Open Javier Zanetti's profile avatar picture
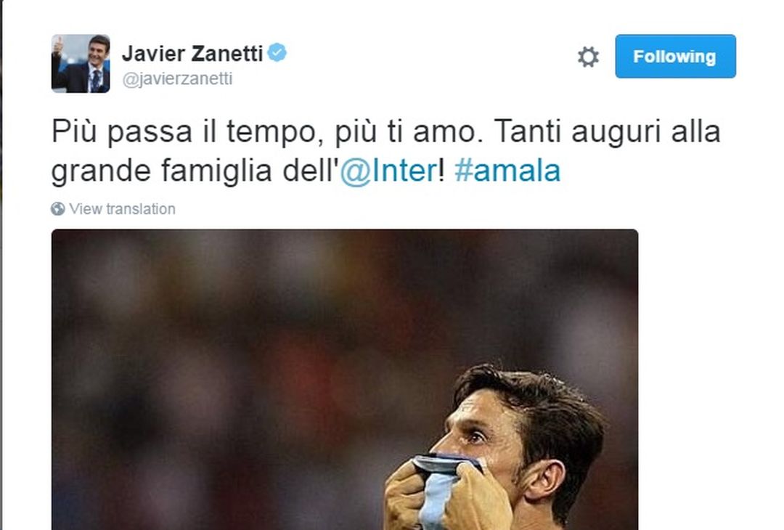The image size is (784, 530). pos(81,63)
